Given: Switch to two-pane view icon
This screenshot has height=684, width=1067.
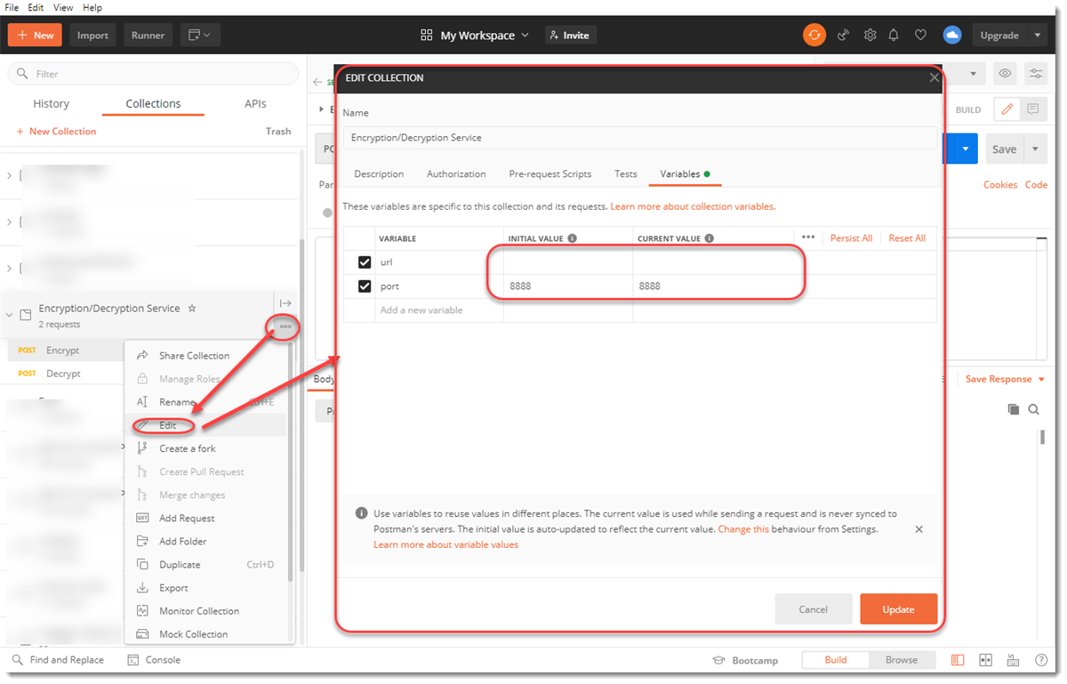Looking at the screenshot, I should coord(985,660).
